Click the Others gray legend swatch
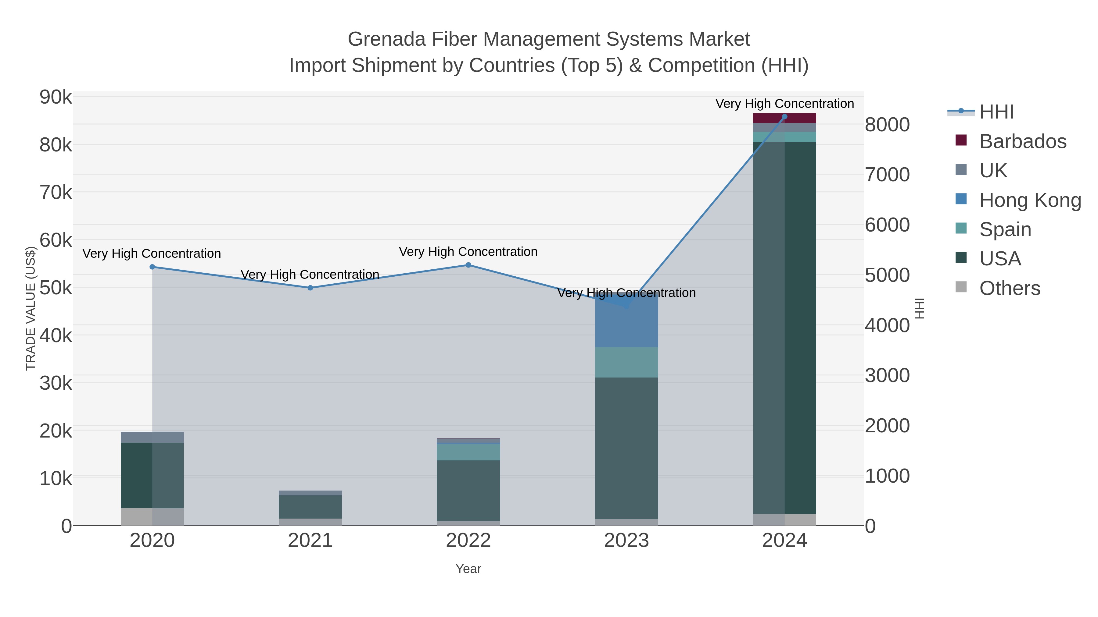Image resolution: width=1098 pixels, height=617 pixels. (961, 287)
